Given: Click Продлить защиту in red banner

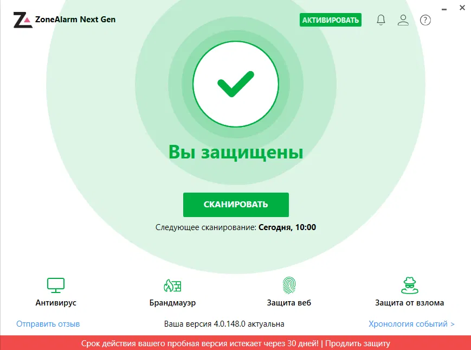Looking at the screenshot, I should pyautogui.click(x=358, y=343).
